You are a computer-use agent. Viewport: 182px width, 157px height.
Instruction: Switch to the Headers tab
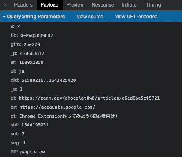23,5
